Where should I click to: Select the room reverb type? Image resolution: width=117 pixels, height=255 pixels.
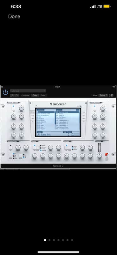74,146
